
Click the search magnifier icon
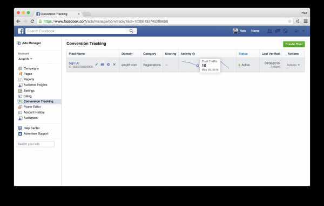pos(131,31)
